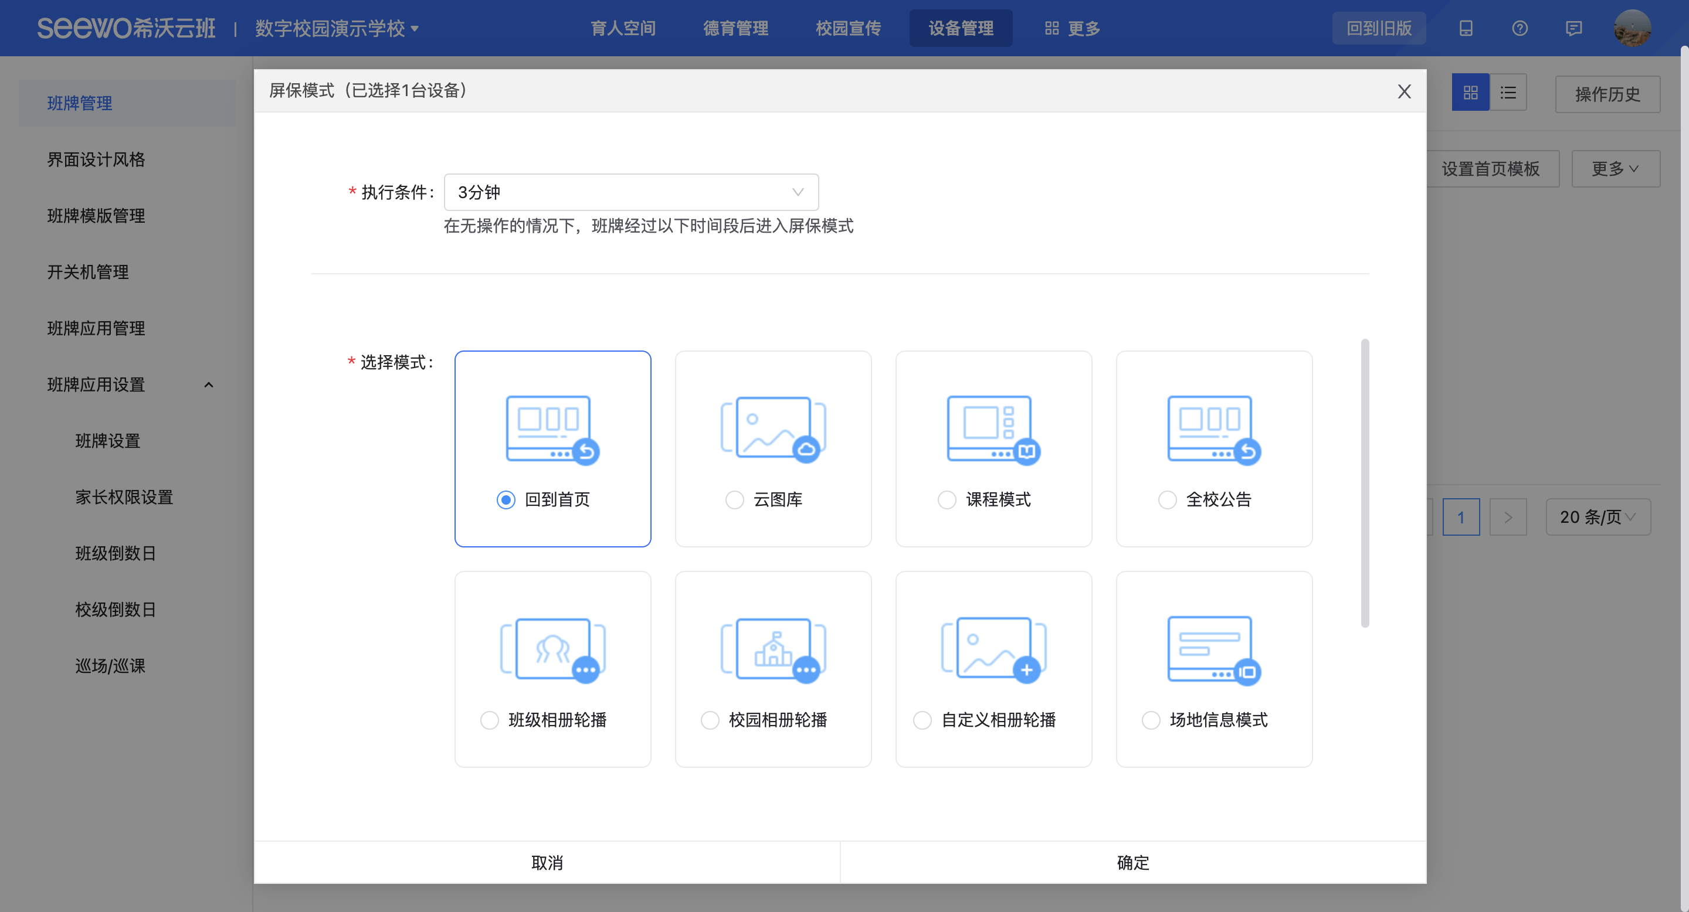This screenshot has width=1689, height=912.
Task: Click the 场地信息模式 venue info illustration icon
Action: [1215, 650]
